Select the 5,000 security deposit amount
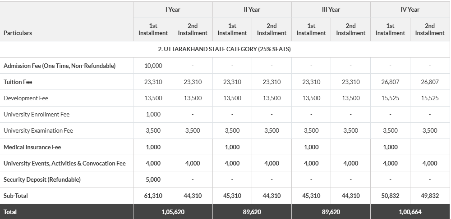The width and height of the screenshot is (451, 219). point(153,179)
